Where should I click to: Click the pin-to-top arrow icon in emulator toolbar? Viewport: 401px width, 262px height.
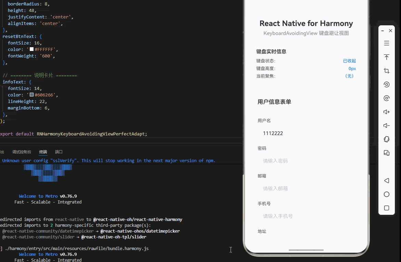click(x=386, y=57)
